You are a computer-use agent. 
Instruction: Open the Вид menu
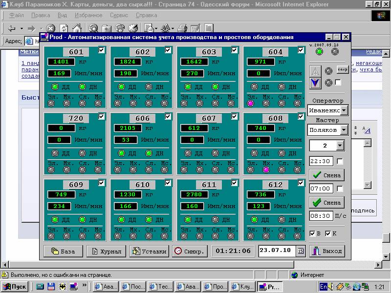coord(63,15)
